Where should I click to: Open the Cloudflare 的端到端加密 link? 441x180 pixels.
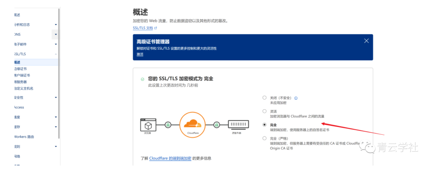(x=170, y=158)
